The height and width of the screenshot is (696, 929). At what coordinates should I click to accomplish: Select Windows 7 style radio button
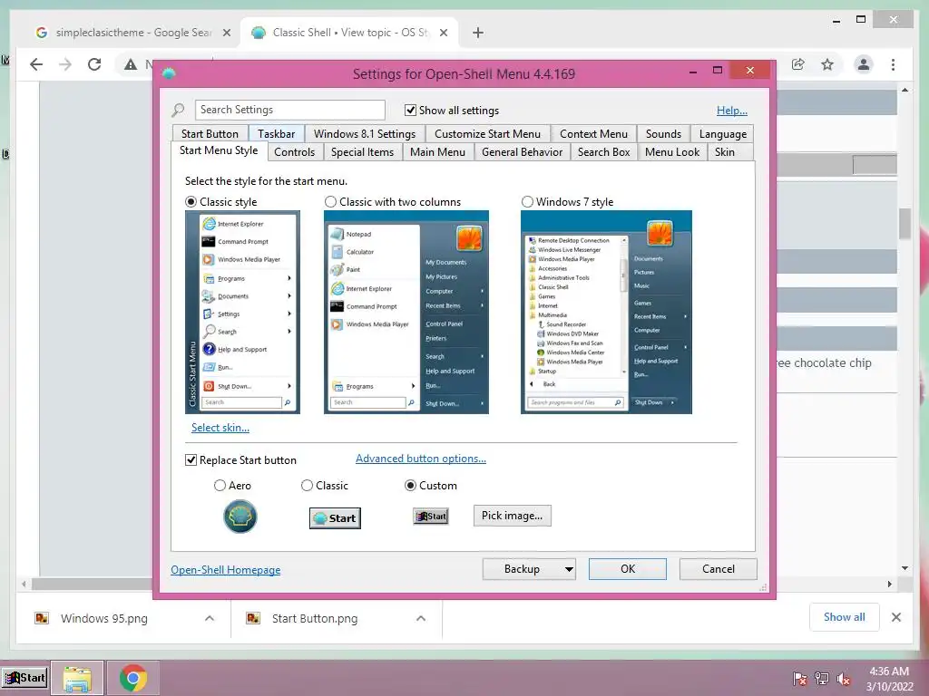[x=527, y=202]
